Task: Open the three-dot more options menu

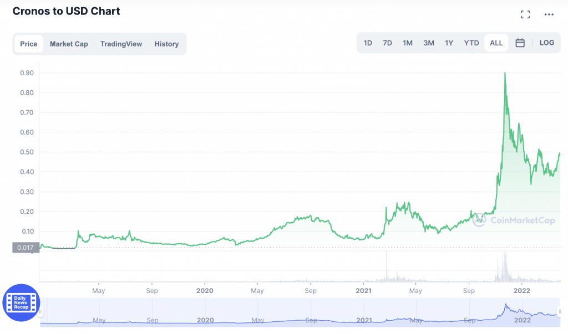Action: pos(549,14)
